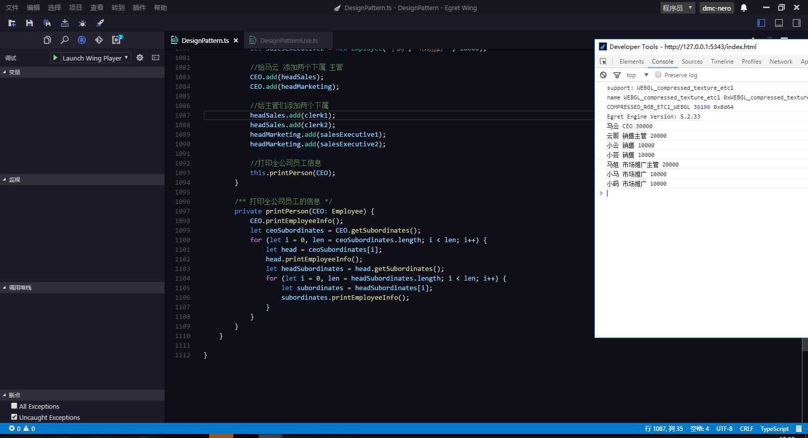The width and height of the screenshot is (808, 438).
Task: Open the debug console icon
Action: click(x=156, y=58)
